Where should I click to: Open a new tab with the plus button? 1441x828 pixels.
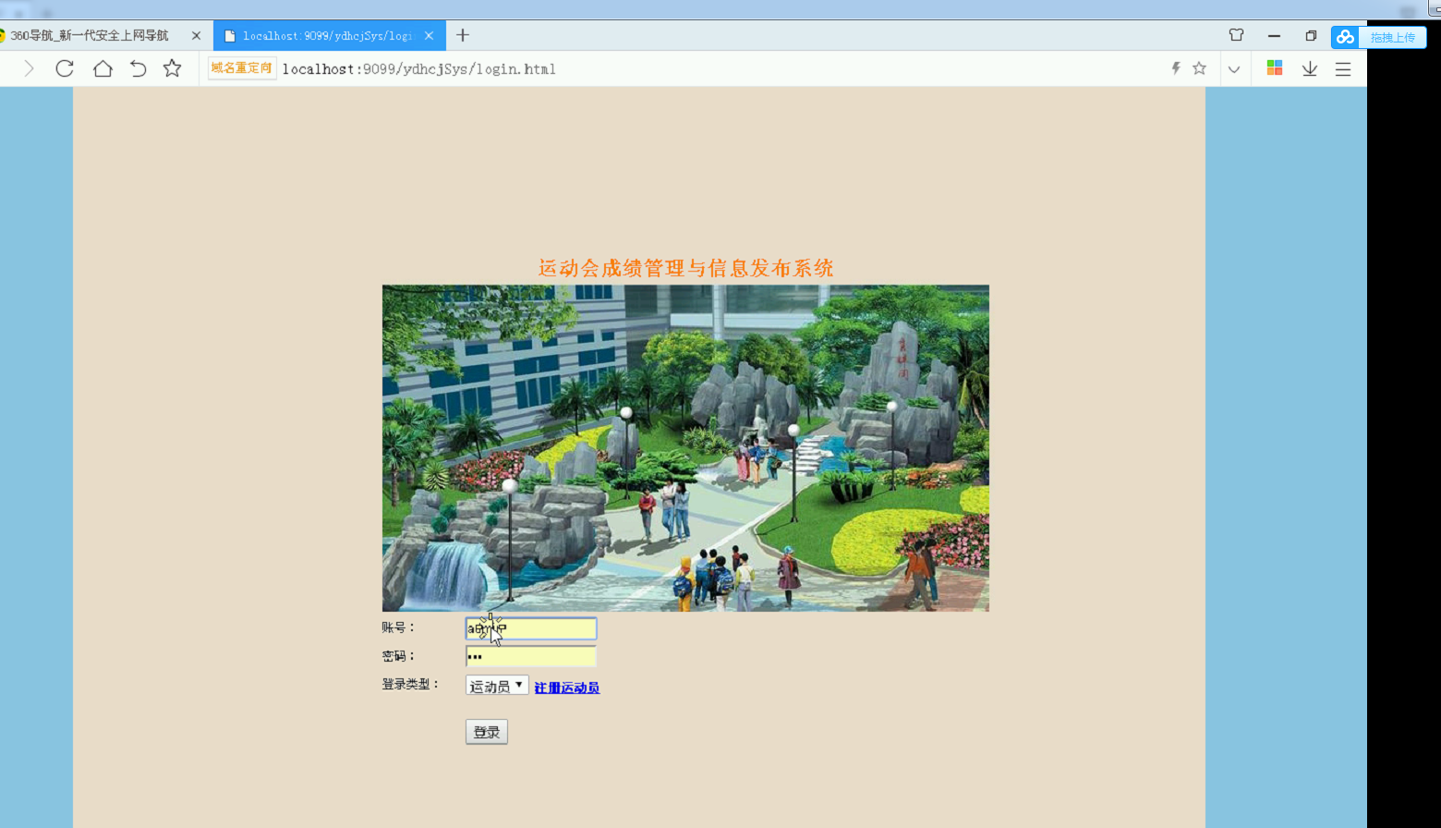[463, 35]
